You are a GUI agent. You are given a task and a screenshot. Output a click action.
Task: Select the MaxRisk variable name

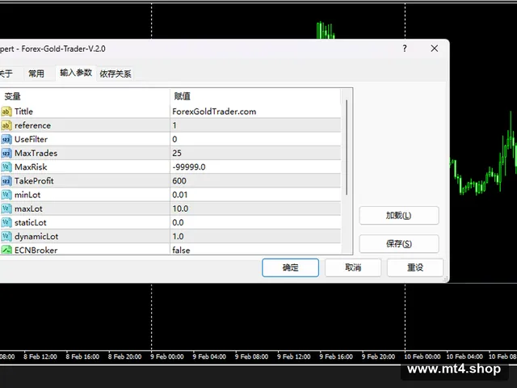pos(31,167)
